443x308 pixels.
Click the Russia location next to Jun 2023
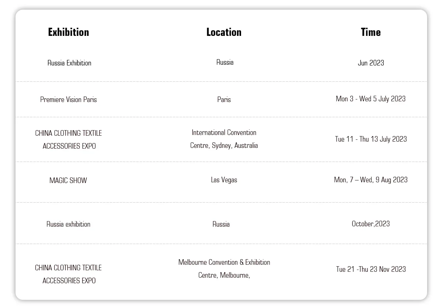pos(225,62)
